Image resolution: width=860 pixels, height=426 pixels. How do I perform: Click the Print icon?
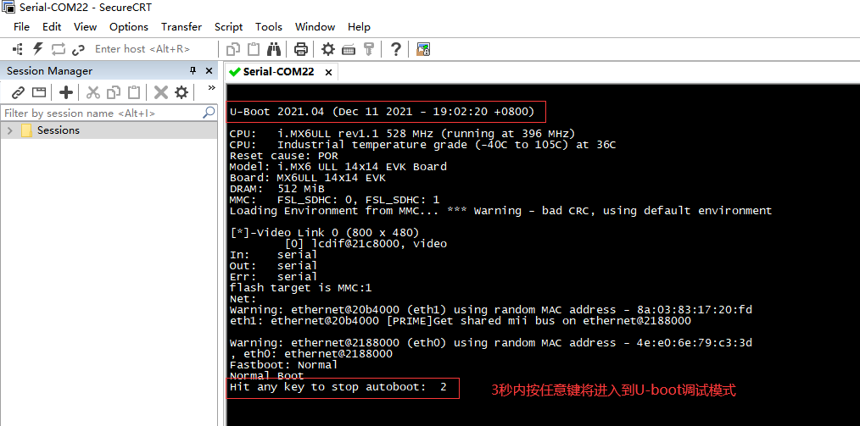click(300, 49)
